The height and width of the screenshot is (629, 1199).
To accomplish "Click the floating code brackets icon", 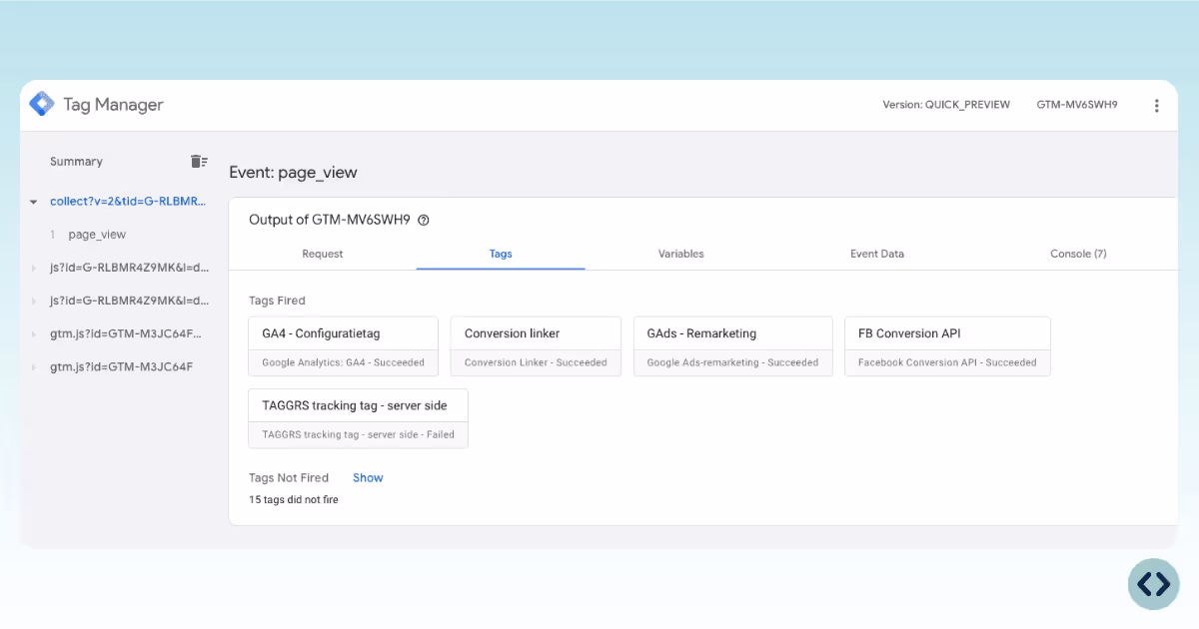I will click(x=1153, y=584).
